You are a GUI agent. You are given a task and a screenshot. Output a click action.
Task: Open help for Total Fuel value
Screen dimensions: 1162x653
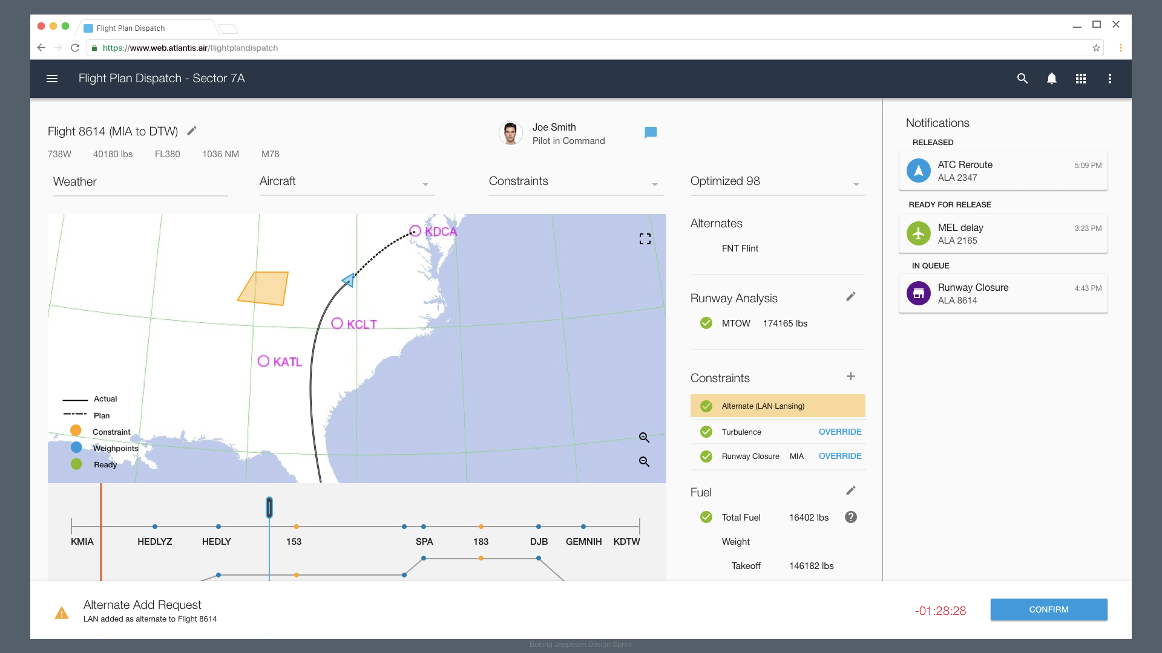point(851,517)
